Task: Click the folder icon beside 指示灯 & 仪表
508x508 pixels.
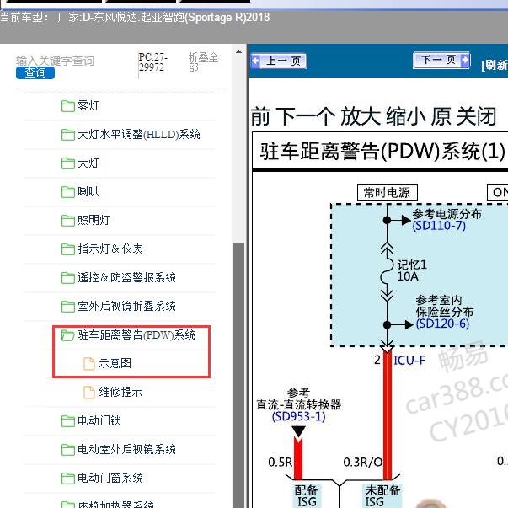Action: click(x=67, y=249)
